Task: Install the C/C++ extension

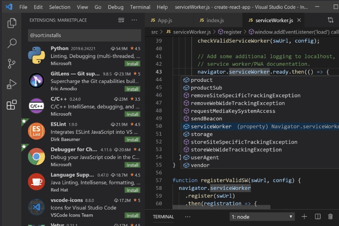Action: click(132, 114)
